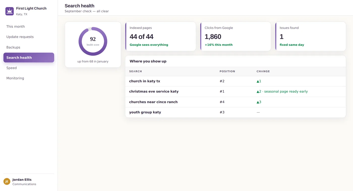The width and height of the screenshot is (353, 191).
Task: Click the Issues found card
Action: 311,36
